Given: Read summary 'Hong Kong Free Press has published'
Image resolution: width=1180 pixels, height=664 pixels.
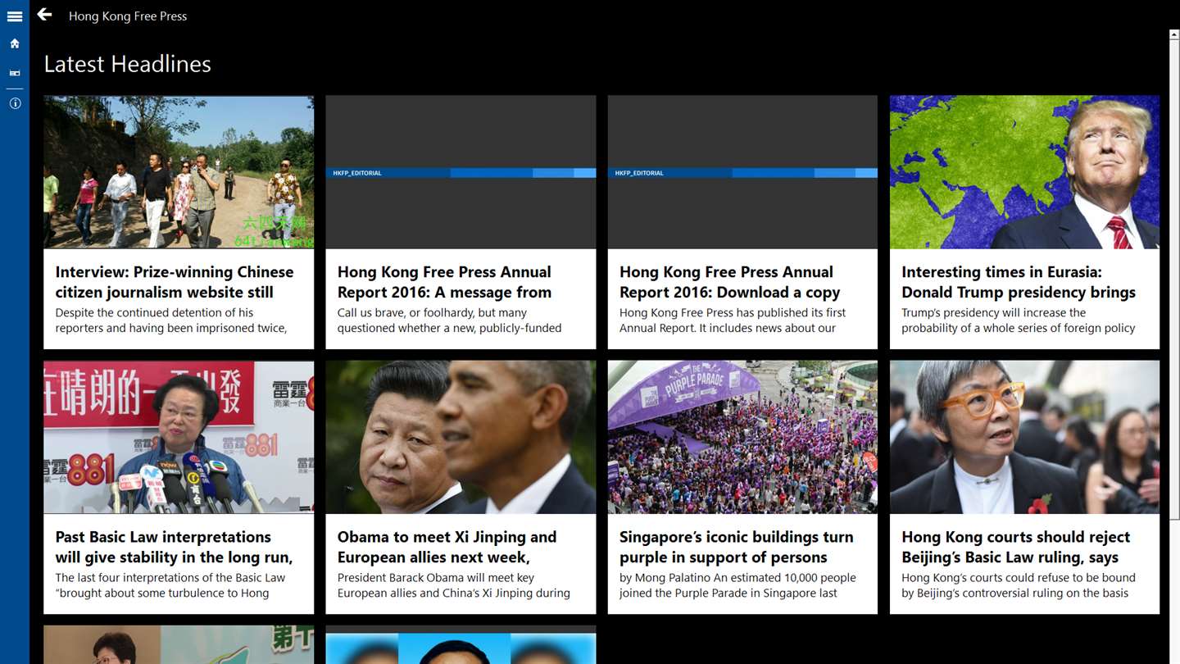Looking at the screenshot, I should pyautogui.click(x=732, y=321).
